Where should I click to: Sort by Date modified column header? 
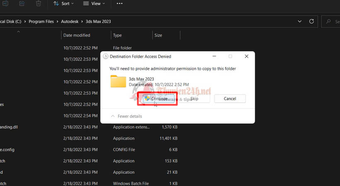point(77,36)
